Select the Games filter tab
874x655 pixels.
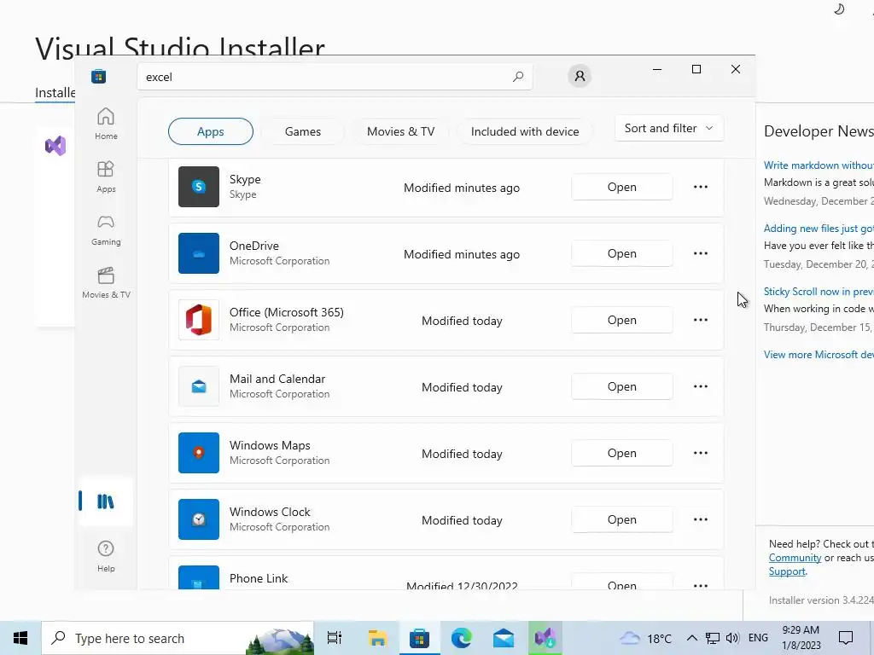pos(303,131)
